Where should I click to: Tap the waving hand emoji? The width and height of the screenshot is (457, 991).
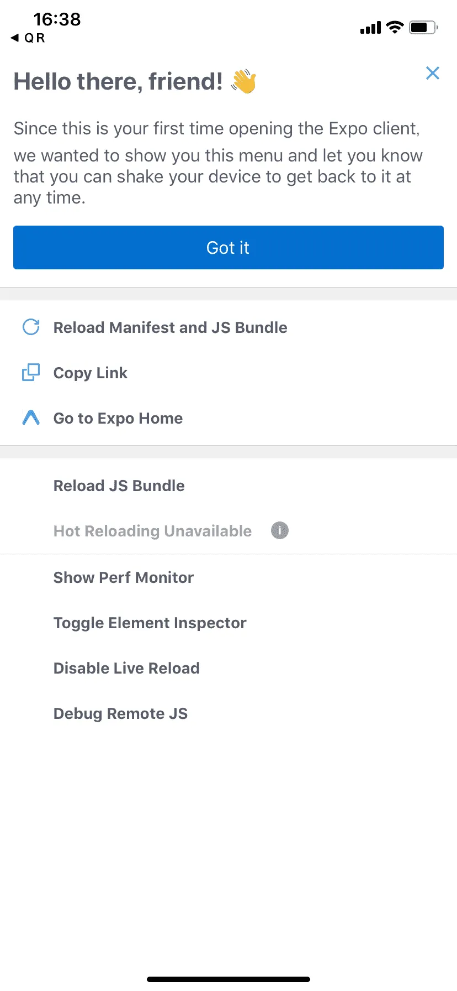[x=244, y=81]
